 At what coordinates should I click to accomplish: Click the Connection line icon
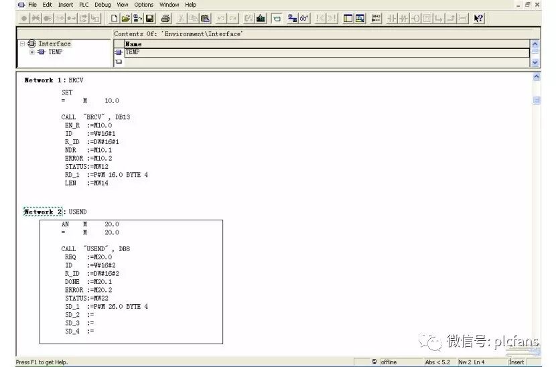tap(462, 18)
